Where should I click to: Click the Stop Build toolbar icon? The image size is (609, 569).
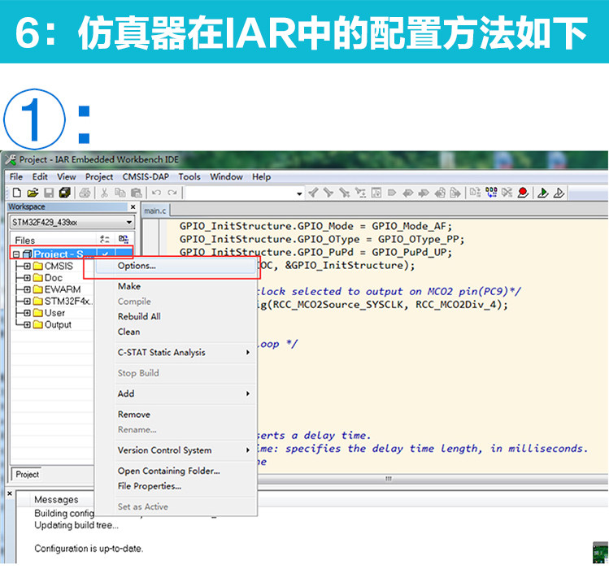click(507, 193)
